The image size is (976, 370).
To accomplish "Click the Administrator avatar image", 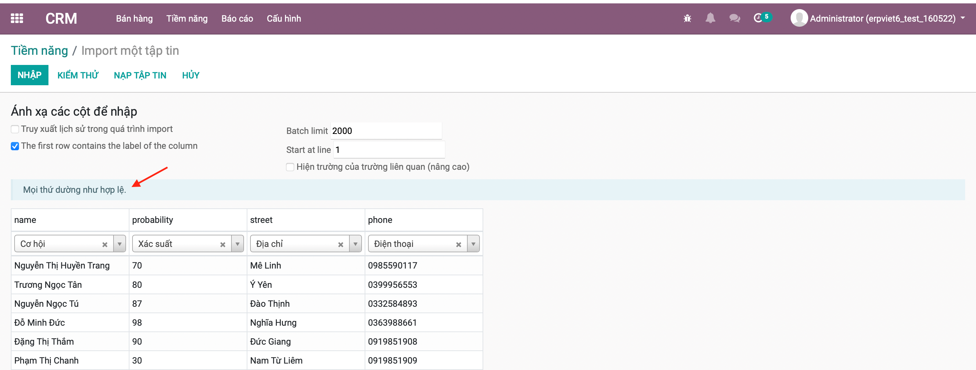I will [799, 18].
